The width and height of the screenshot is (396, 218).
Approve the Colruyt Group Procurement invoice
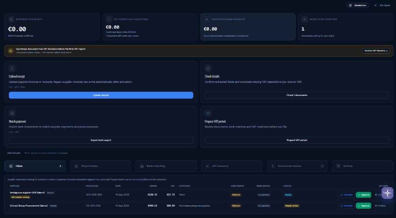(364, 206)
